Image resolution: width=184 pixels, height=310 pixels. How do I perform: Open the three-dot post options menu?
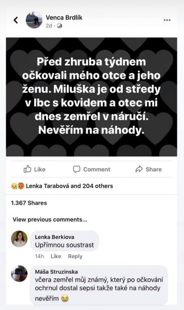167,20
